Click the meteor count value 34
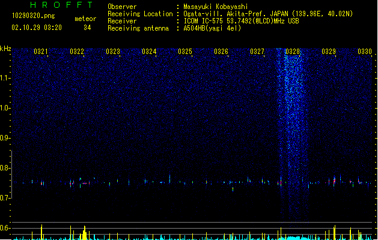The width and height of the screenshot is (378, 240). click(x=87, y=28)
